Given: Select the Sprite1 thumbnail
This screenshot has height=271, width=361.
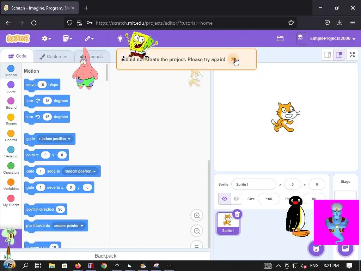Looking at the screenshot, I should pos(228,223).
